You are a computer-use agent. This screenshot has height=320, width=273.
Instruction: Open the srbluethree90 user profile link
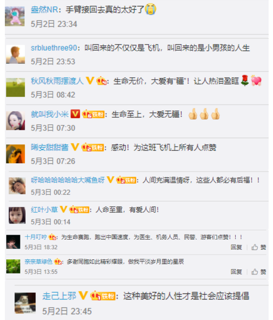[54, 48]
